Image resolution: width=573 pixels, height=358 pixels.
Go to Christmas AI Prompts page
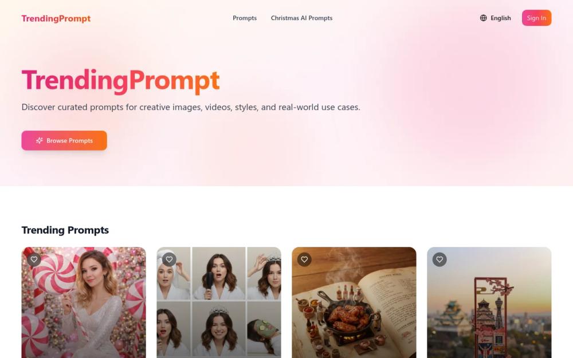click(301, 18)
